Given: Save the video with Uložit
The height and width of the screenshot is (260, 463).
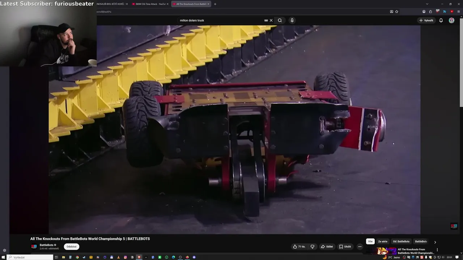Looking at the screenshot, I should click(x=345, y=247).
